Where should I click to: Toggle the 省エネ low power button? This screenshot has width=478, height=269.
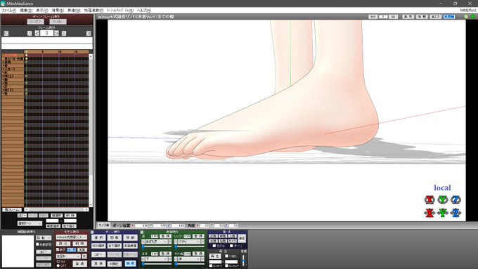[x=435, y=17]
